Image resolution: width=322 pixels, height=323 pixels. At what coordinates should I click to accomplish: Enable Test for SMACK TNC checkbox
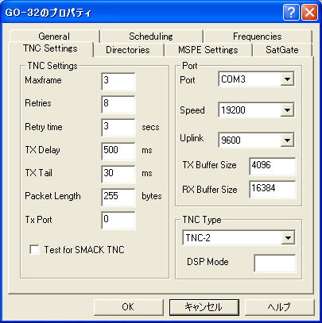click(34, 249)
